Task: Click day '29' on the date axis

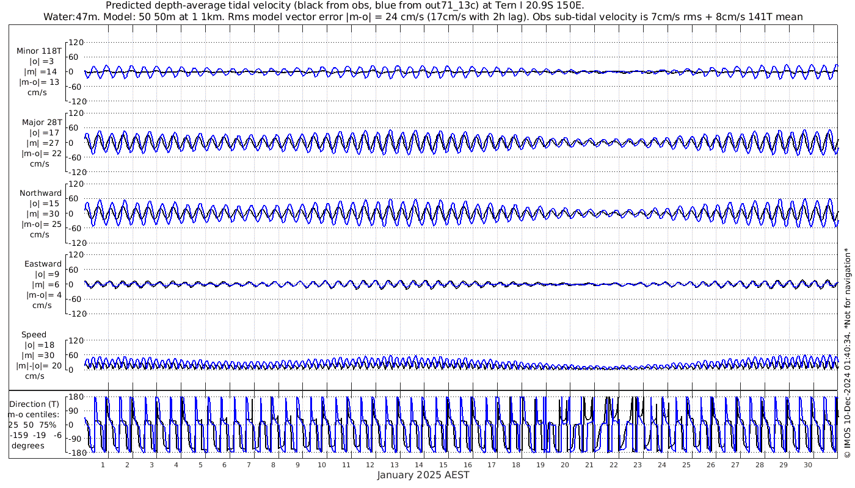Action: click(x=784, y=464)
